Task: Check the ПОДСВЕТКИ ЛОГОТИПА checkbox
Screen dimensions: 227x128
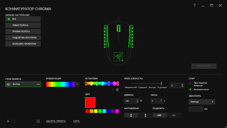Action: click(9, 38)
